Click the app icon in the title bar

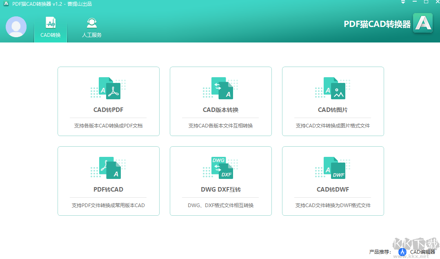coord(5,4)
